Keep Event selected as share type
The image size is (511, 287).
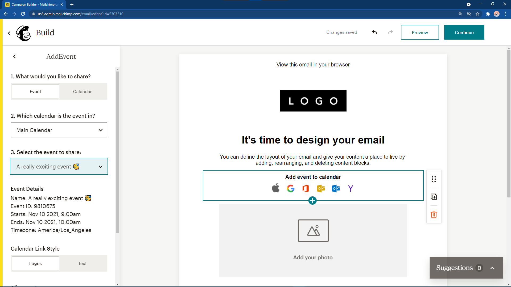pyautogui.click(x=35, y=91)
